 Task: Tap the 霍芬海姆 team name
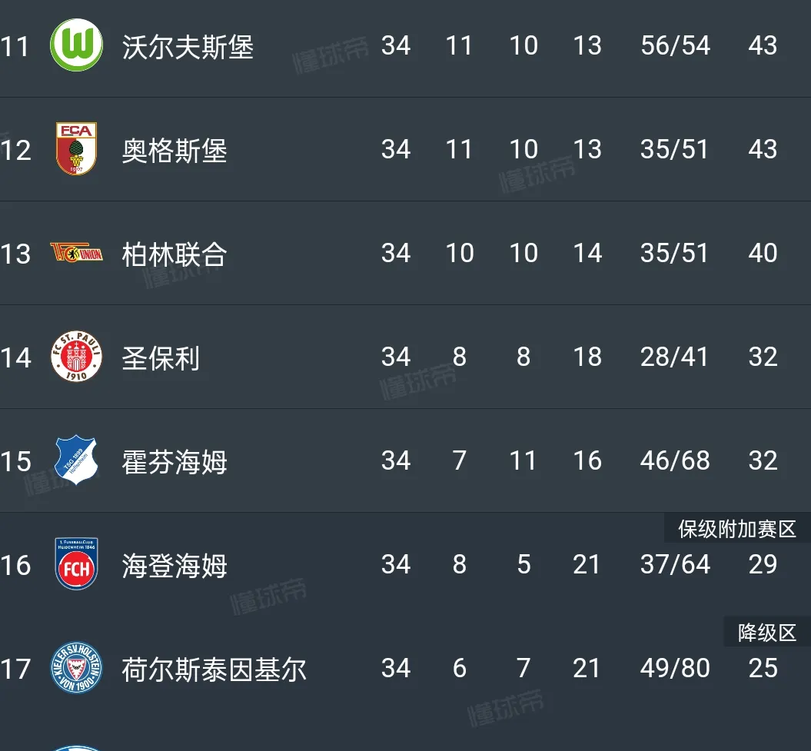click(x=174, y=461)
